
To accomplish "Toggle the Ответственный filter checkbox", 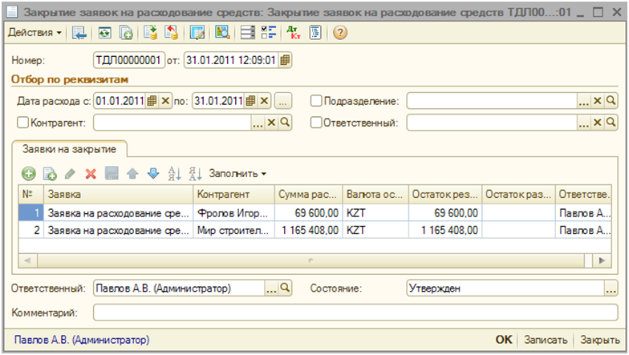I will (316, 123).
